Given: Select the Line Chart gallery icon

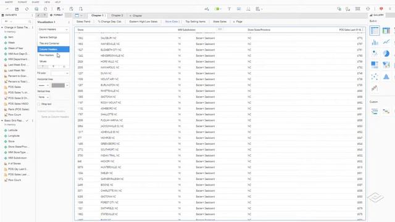Looking at the screenshot, I should point(386,43).
